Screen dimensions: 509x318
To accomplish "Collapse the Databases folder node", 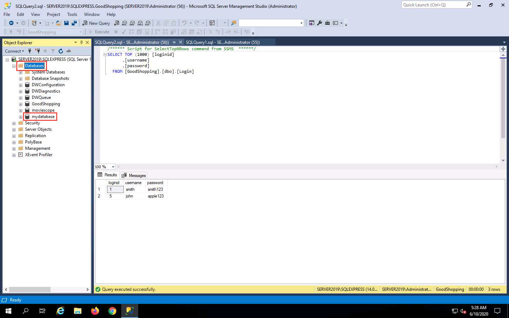I will [x=14, y=66].
